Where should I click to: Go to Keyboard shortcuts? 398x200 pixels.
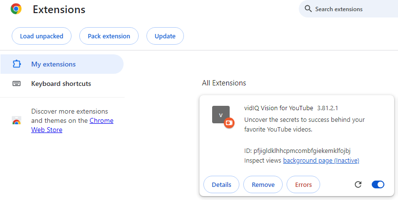61,83
